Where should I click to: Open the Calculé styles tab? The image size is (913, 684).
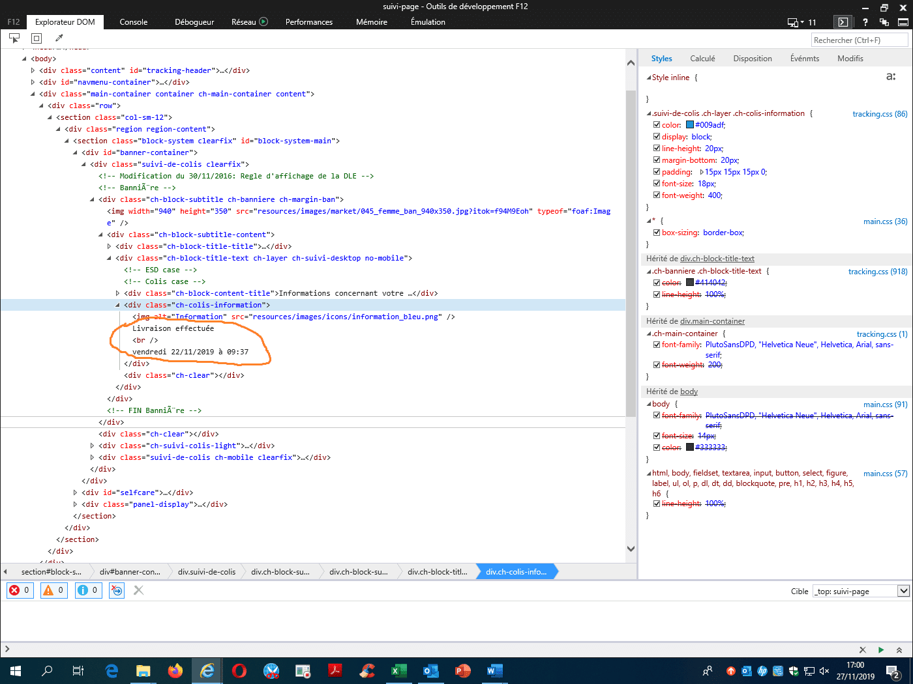(702, 59)
